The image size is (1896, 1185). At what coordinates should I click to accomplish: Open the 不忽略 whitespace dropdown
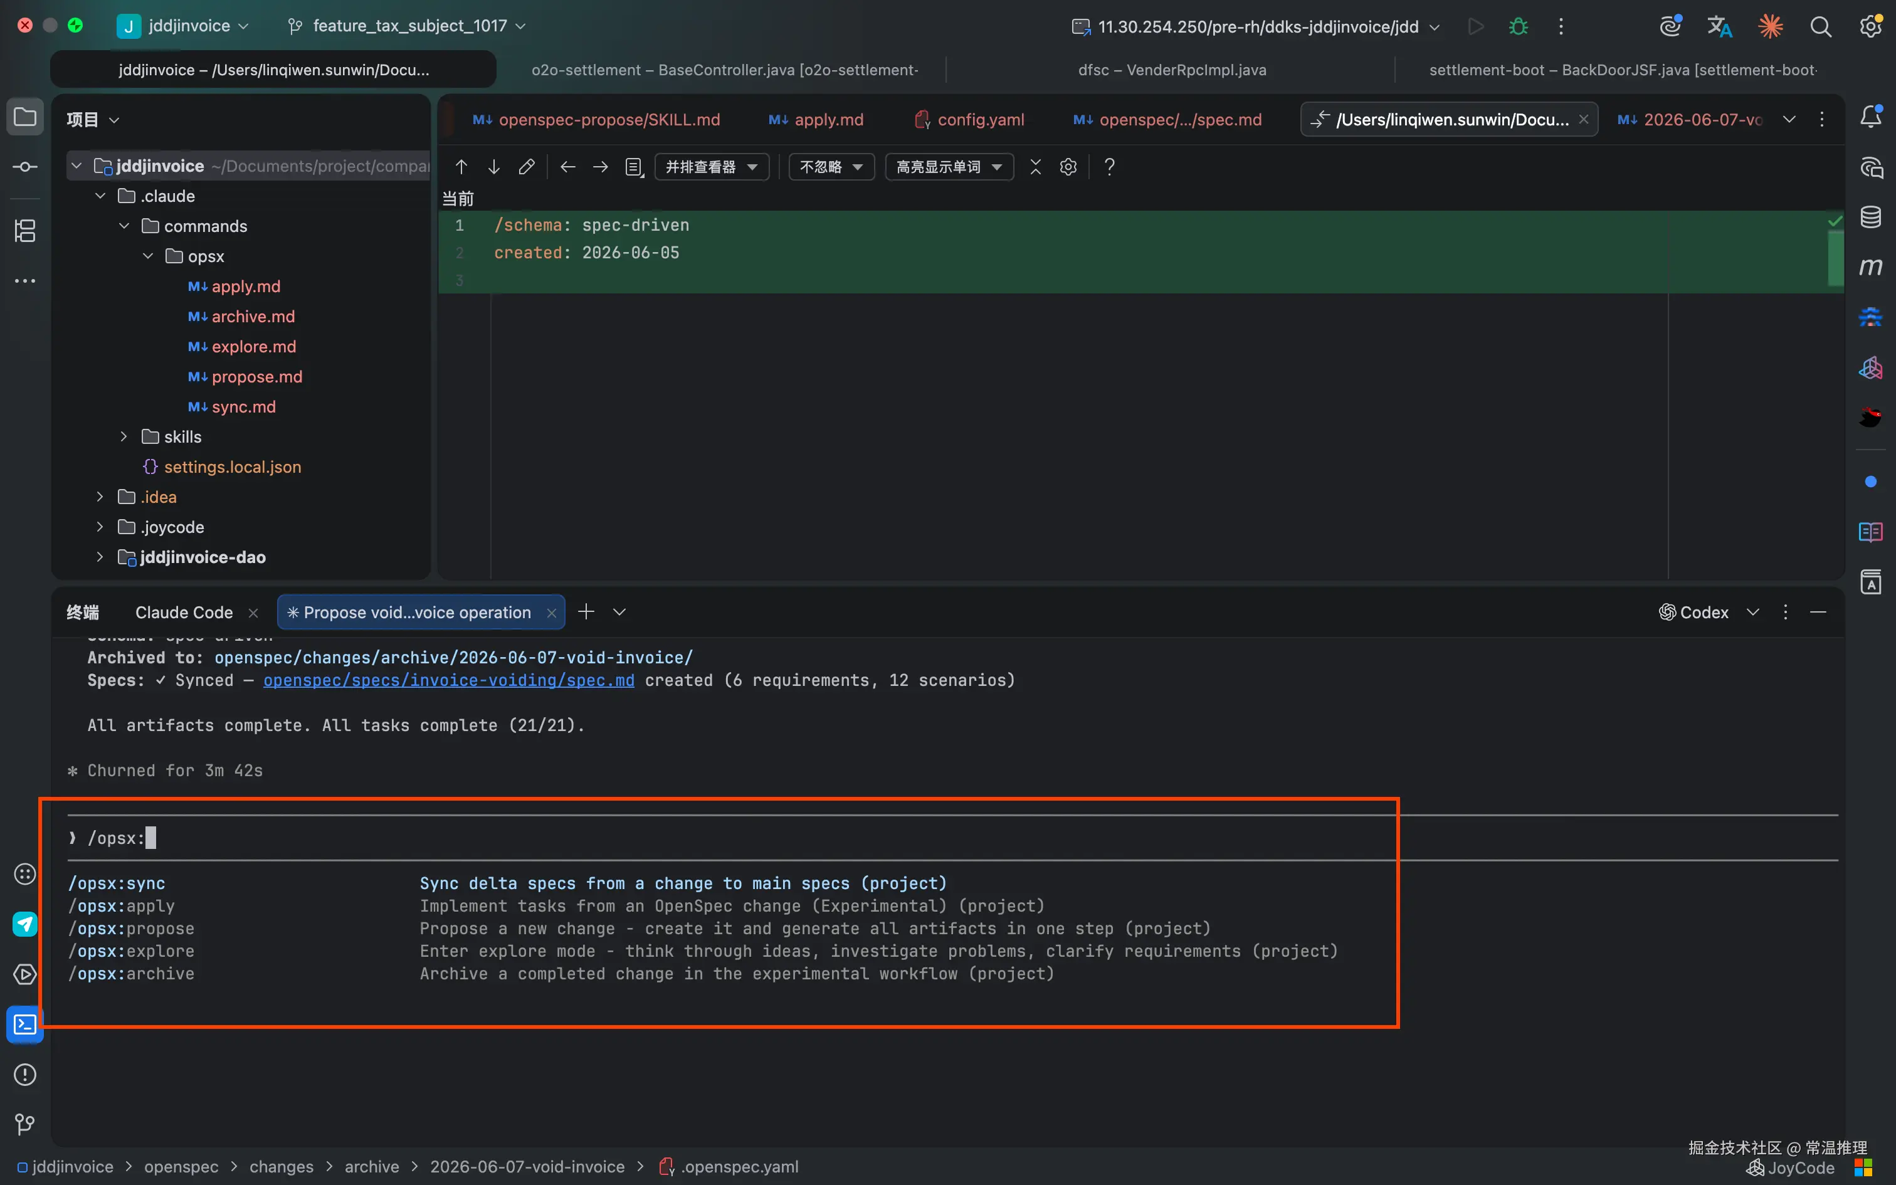point(831,167)
